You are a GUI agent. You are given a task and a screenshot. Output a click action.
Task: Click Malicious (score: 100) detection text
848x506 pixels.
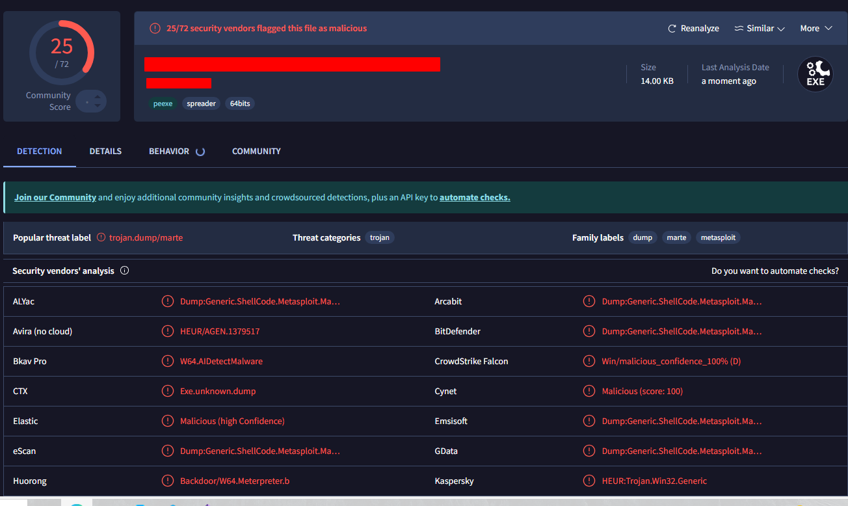click(x=643, y=391)
